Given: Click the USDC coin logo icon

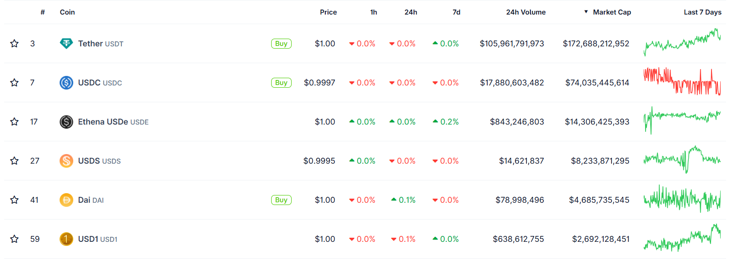Looking at the screenshot, I should pyautogui.click(x=66, y=83).
